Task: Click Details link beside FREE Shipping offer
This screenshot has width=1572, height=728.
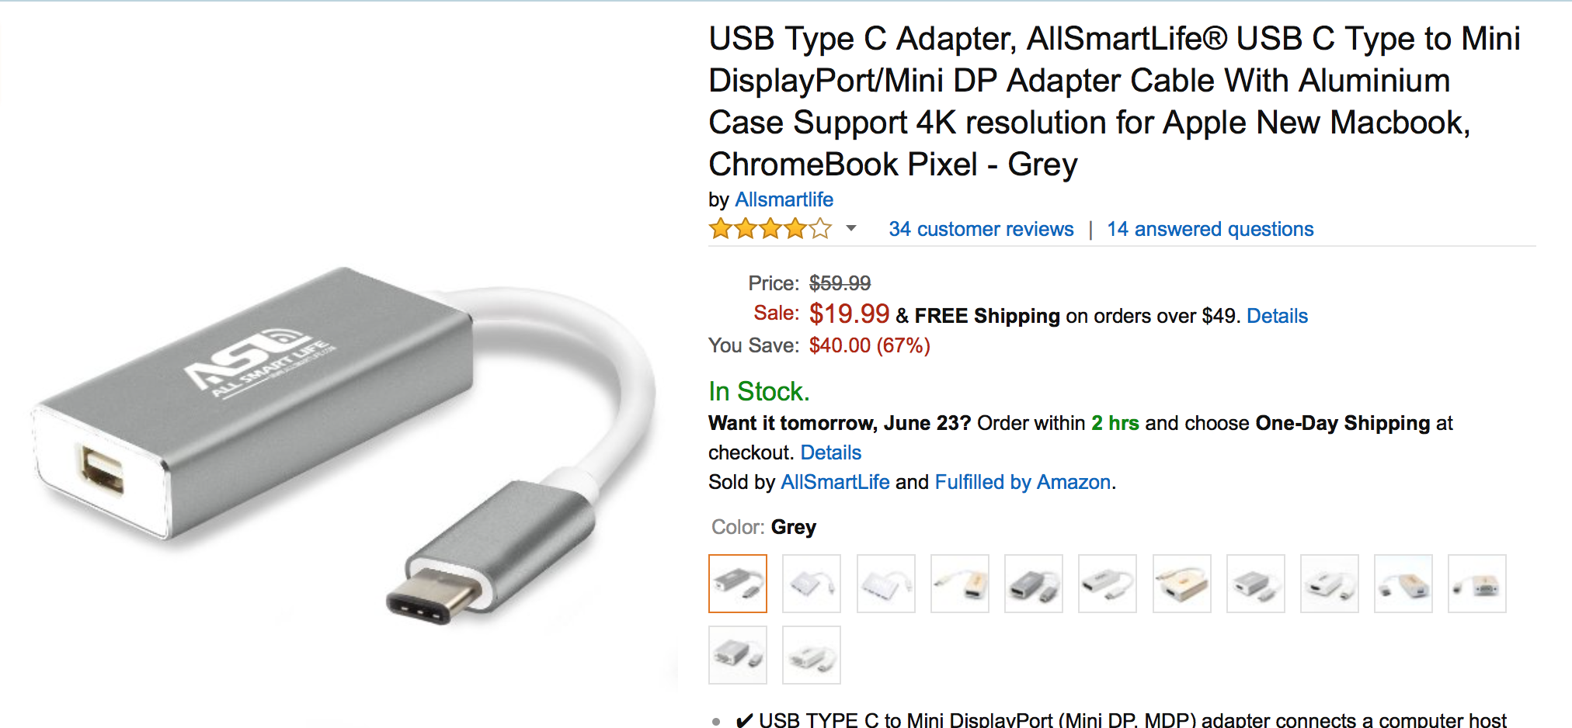Action: pyautogui.click(x=1277, y=316)
